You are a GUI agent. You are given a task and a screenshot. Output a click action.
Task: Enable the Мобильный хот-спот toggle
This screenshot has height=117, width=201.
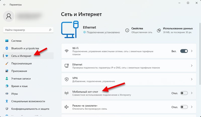[184, 93]
